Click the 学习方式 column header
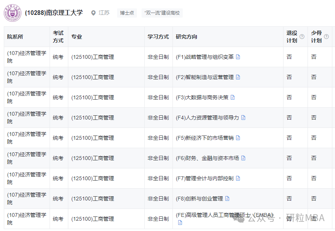Image resolution: width=335 pixels, height=231 pixels. 158,37
